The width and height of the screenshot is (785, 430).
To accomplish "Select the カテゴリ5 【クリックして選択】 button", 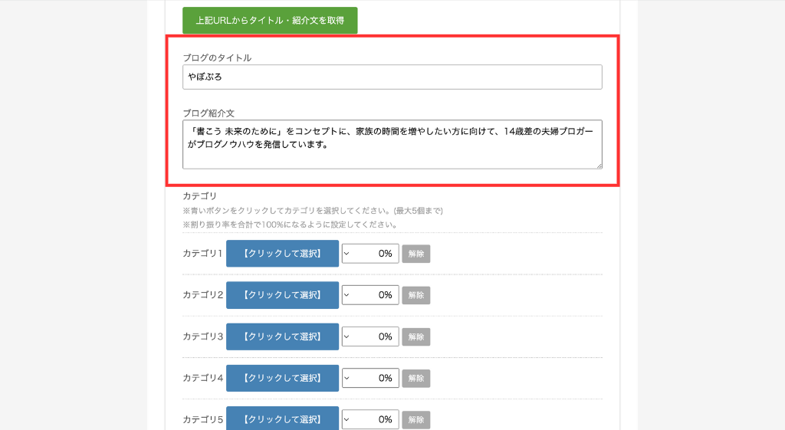I will (x=282, y=419).
